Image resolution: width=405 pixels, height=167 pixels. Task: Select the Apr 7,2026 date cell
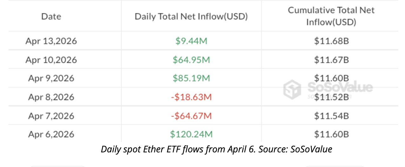[51, 116]
